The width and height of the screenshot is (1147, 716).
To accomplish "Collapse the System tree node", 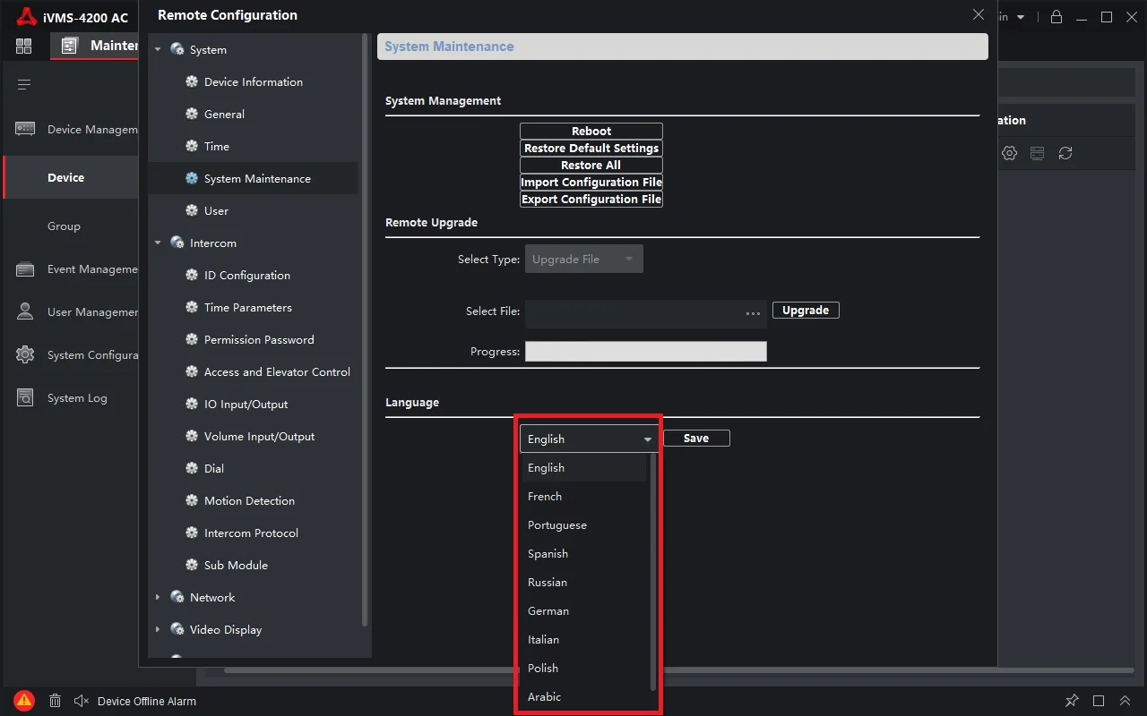I will tap(158, 50).
